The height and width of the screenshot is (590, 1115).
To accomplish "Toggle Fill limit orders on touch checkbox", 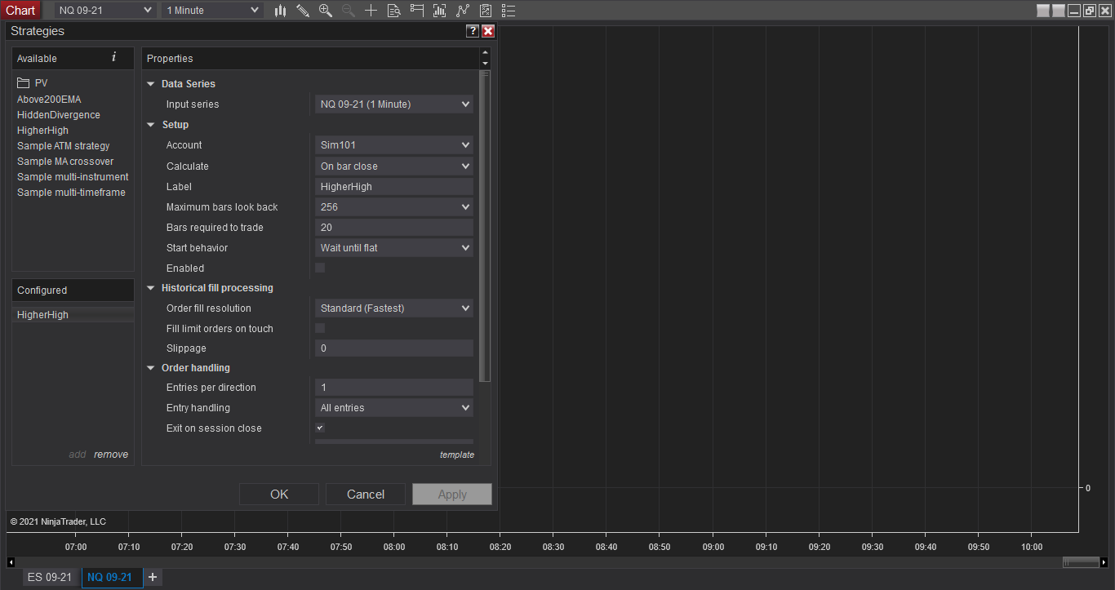I will coord(320,328).
